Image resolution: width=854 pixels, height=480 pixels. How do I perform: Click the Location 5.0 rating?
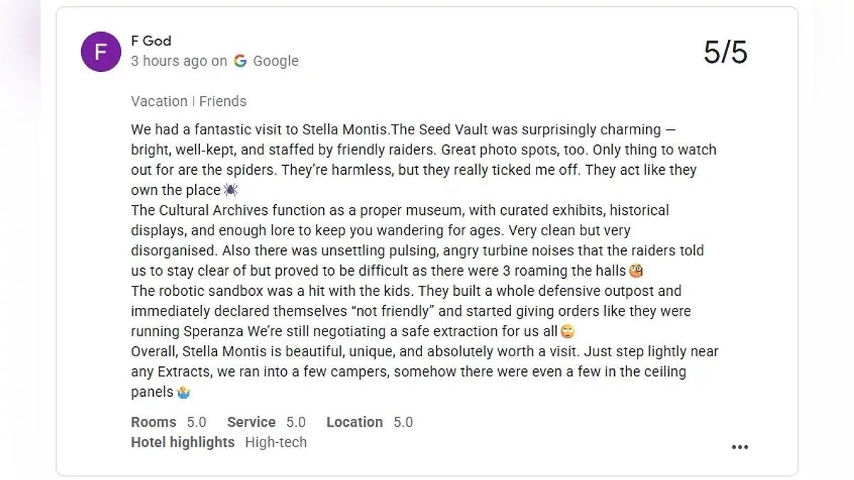pos(369,422)
